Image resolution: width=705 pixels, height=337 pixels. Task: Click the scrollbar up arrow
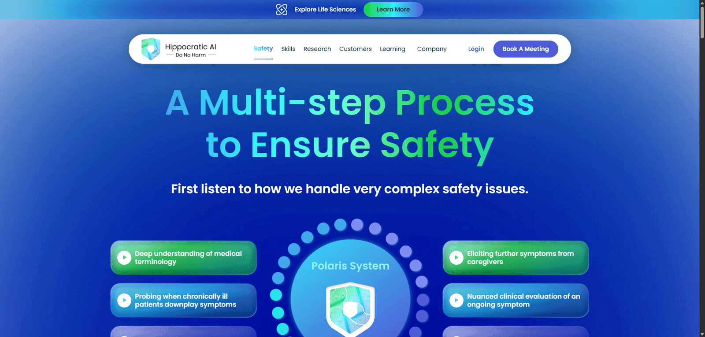702,3
